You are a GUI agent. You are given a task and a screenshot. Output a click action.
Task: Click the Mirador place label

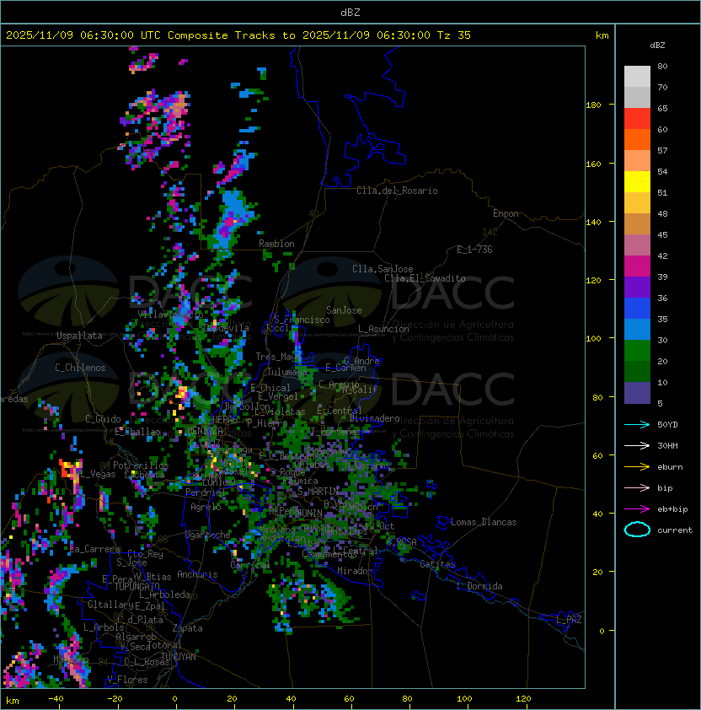[355, 571]
